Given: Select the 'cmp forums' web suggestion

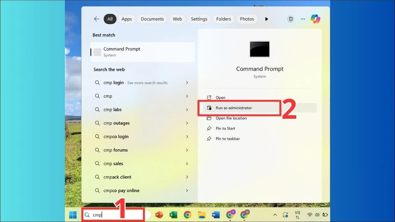Looking at the screenshot, I should pyautogui.click(x=142, y=150).
